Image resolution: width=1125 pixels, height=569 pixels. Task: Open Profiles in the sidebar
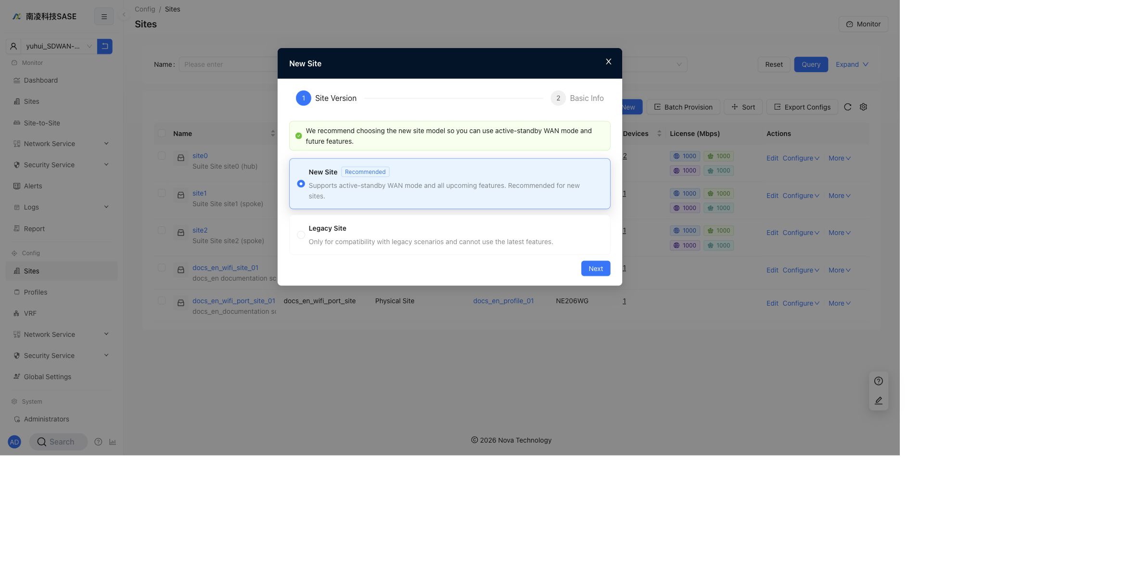62,292
